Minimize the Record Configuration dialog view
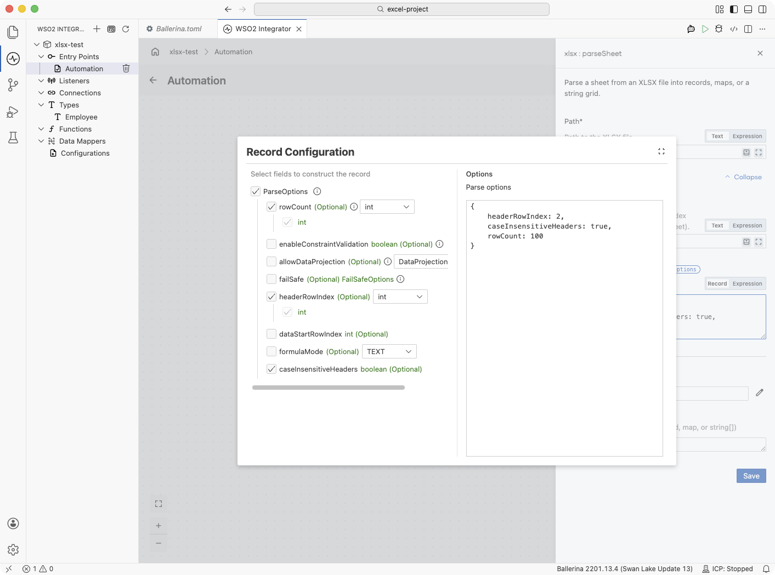775x575 pixels. pos(661,151)
